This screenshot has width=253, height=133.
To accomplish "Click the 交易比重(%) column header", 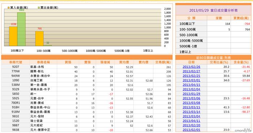I will click(219, 62).
